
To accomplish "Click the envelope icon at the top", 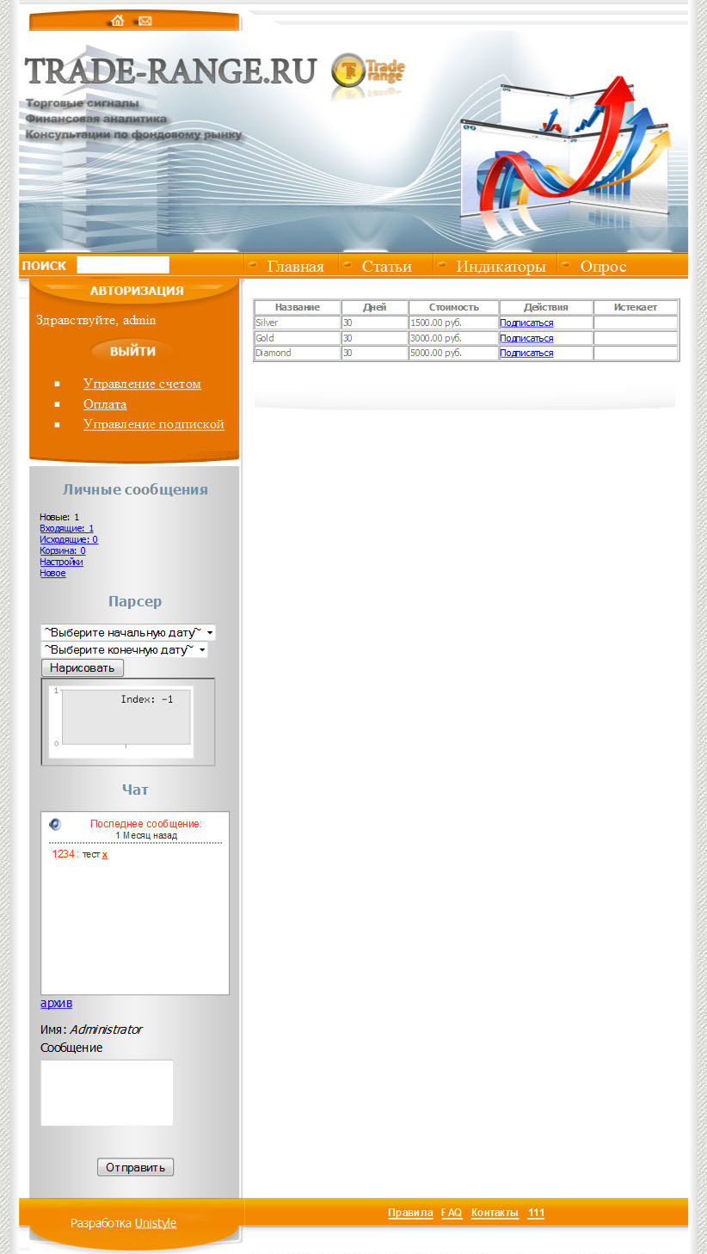I will click(x=144, y=21).
